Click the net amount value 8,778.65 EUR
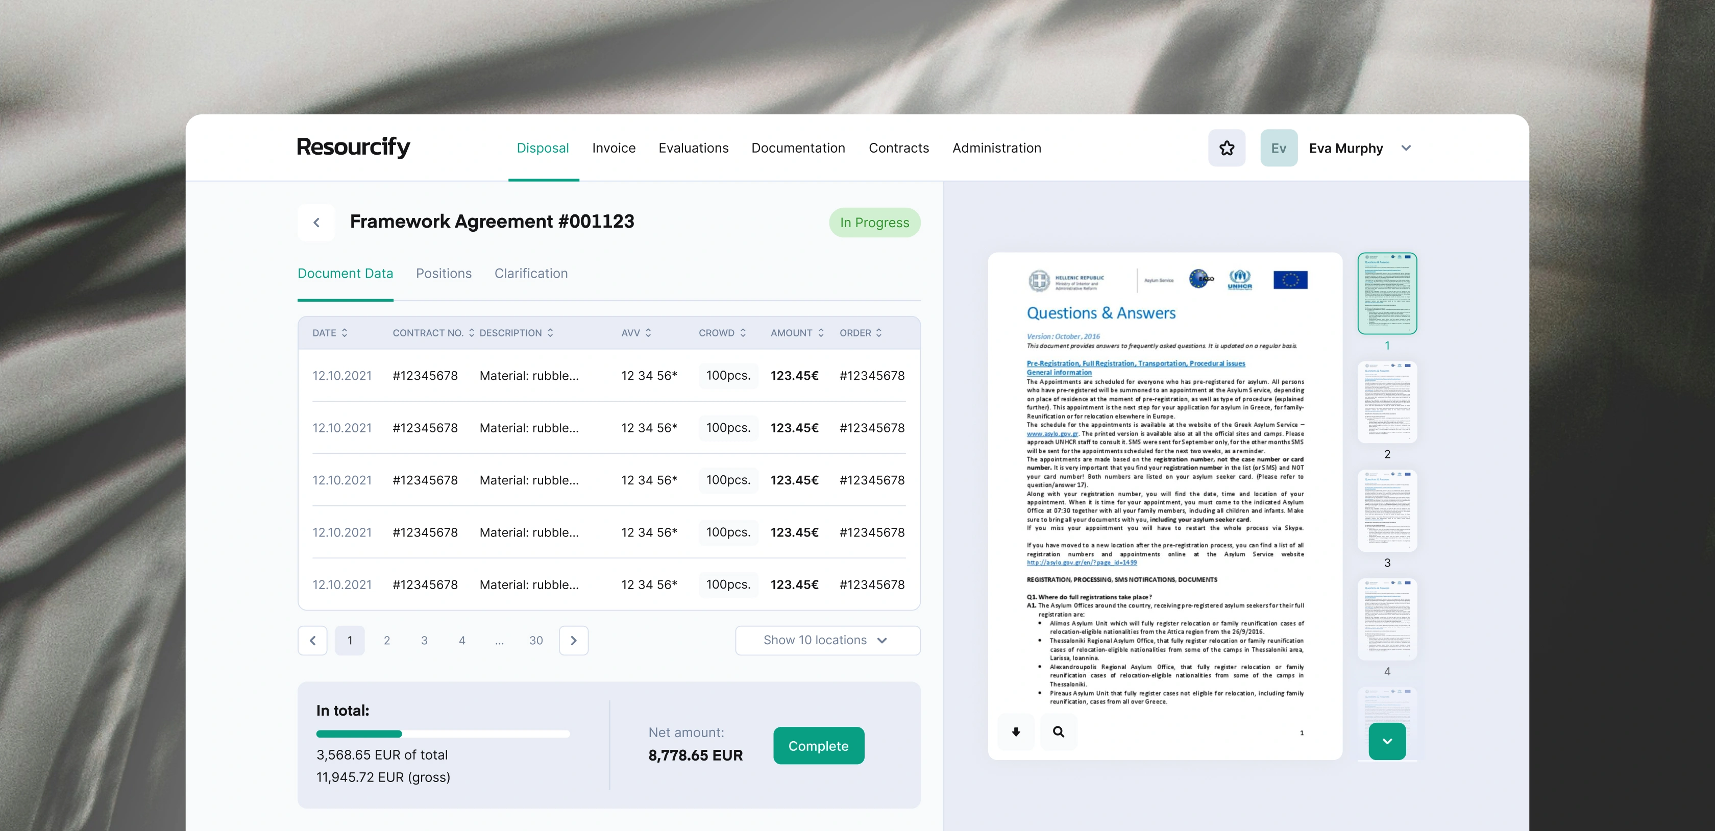Screen dimensions: 1715x831 coord(696,755)
